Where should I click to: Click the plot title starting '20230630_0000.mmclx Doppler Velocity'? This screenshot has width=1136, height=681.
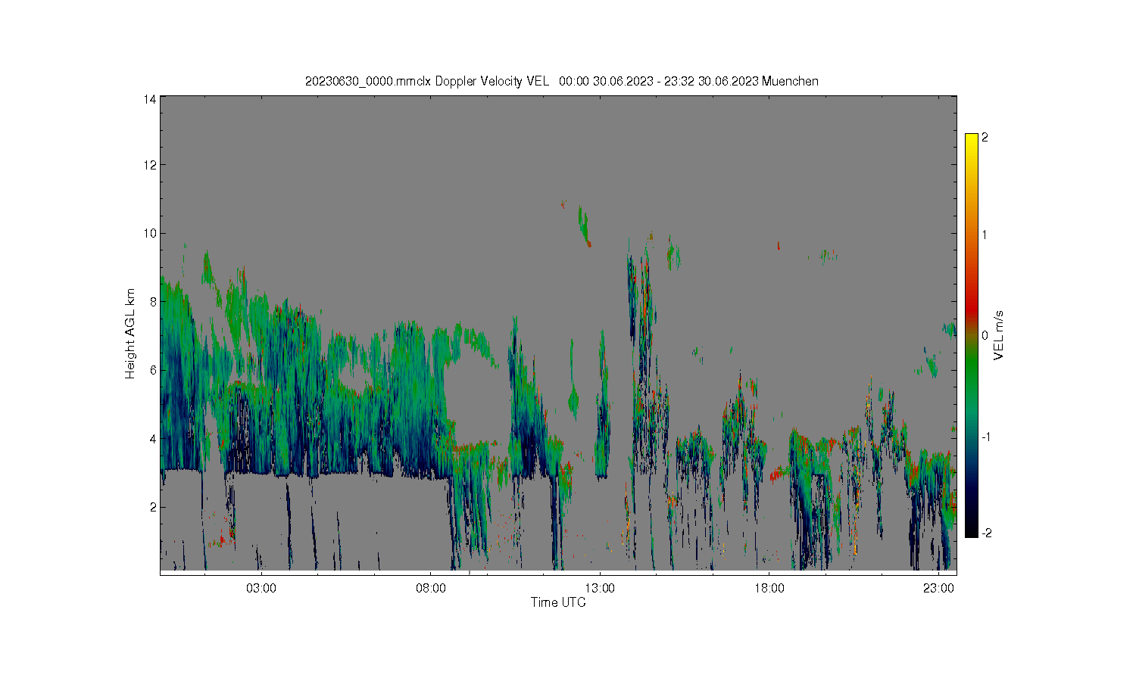pyautogui.click(x=561, y=82)
